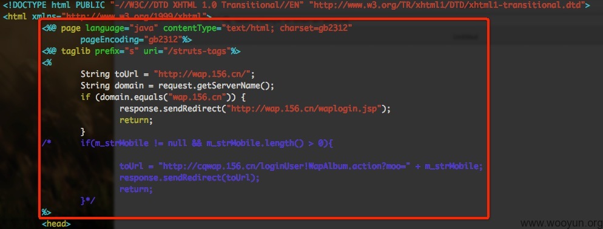Click the "String toUrl =" declaration
The width and height of the screenshot is (603, 229).
coord(115,74)
